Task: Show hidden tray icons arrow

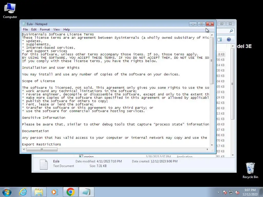Action: 218,192
